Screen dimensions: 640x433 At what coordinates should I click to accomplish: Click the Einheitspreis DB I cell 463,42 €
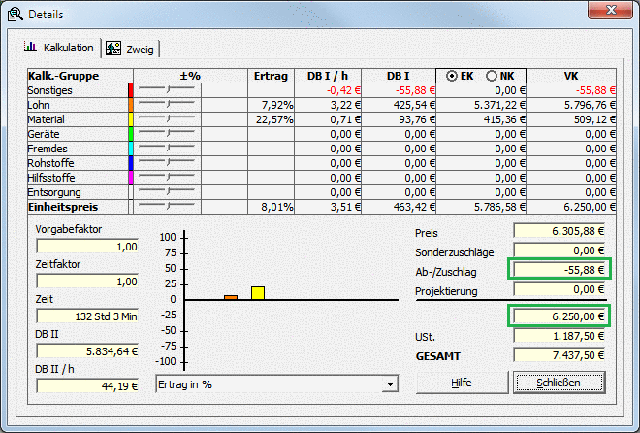point(399,206)
